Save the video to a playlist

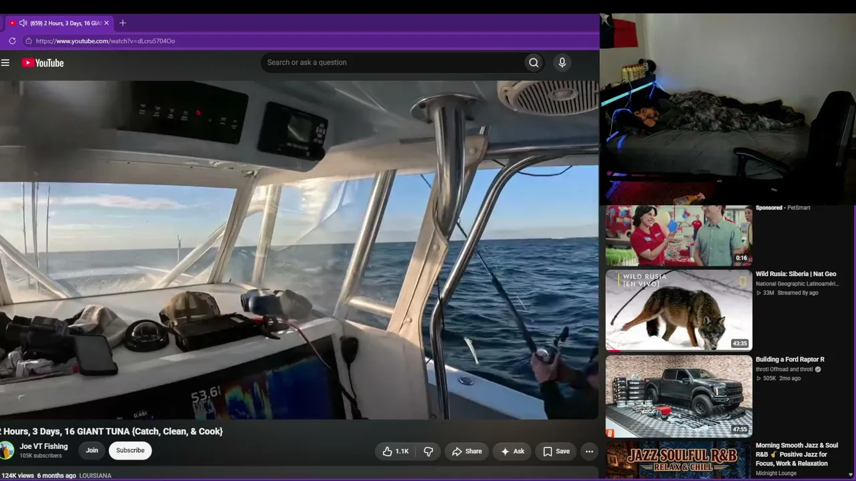click(x=556, y=452)
